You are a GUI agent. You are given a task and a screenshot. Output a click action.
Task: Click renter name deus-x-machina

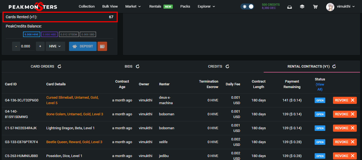pyautogui.click(x=166, y=100)
